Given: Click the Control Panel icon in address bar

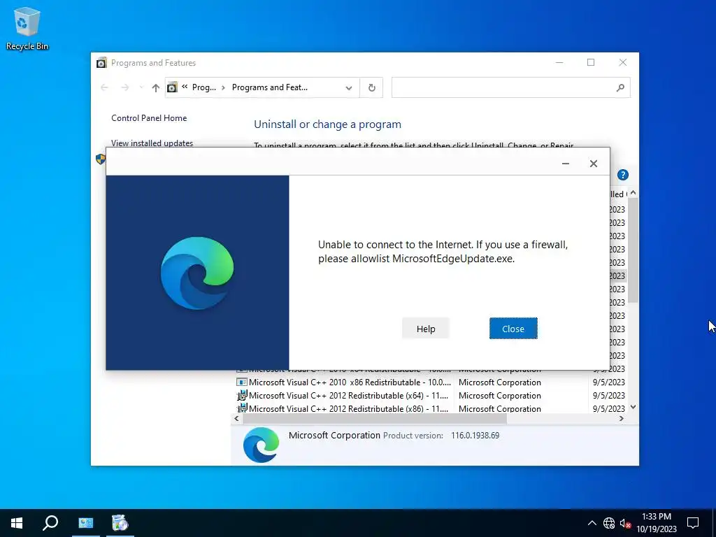Looking at the screenshot, I should point(172,87).
